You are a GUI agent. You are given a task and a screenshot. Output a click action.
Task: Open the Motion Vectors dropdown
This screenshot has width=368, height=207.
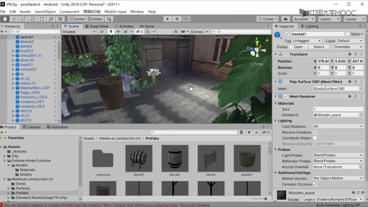click(x=338, y=178)
